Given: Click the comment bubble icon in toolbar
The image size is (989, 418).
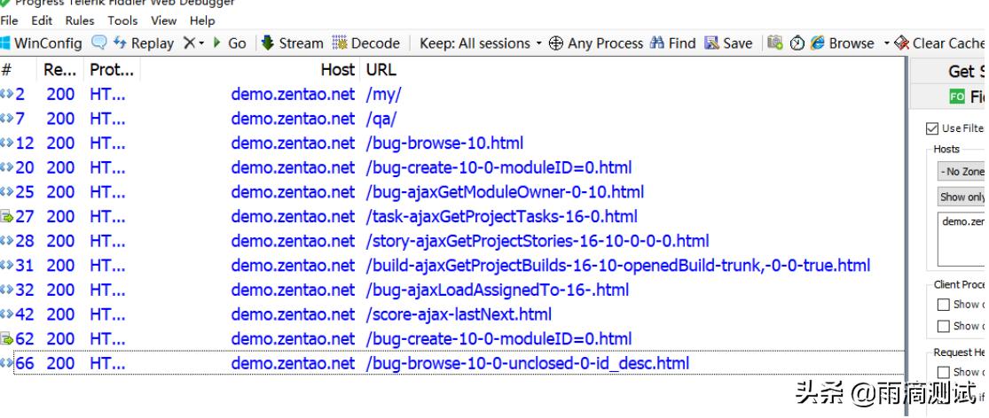Looking at the screenshot, I should coord(99,43).
